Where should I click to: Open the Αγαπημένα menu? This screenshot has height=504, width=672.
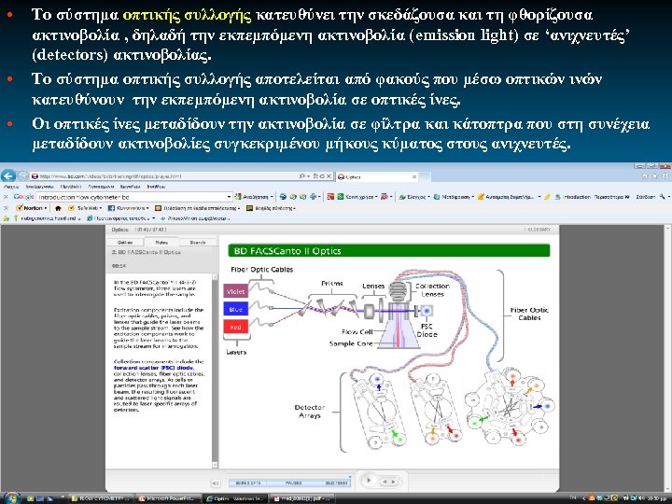tap(101, 187)
